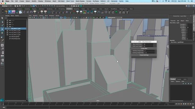Click the Undo arrow icon
Viewport: 195px width, 109px height.
(22, 6)
